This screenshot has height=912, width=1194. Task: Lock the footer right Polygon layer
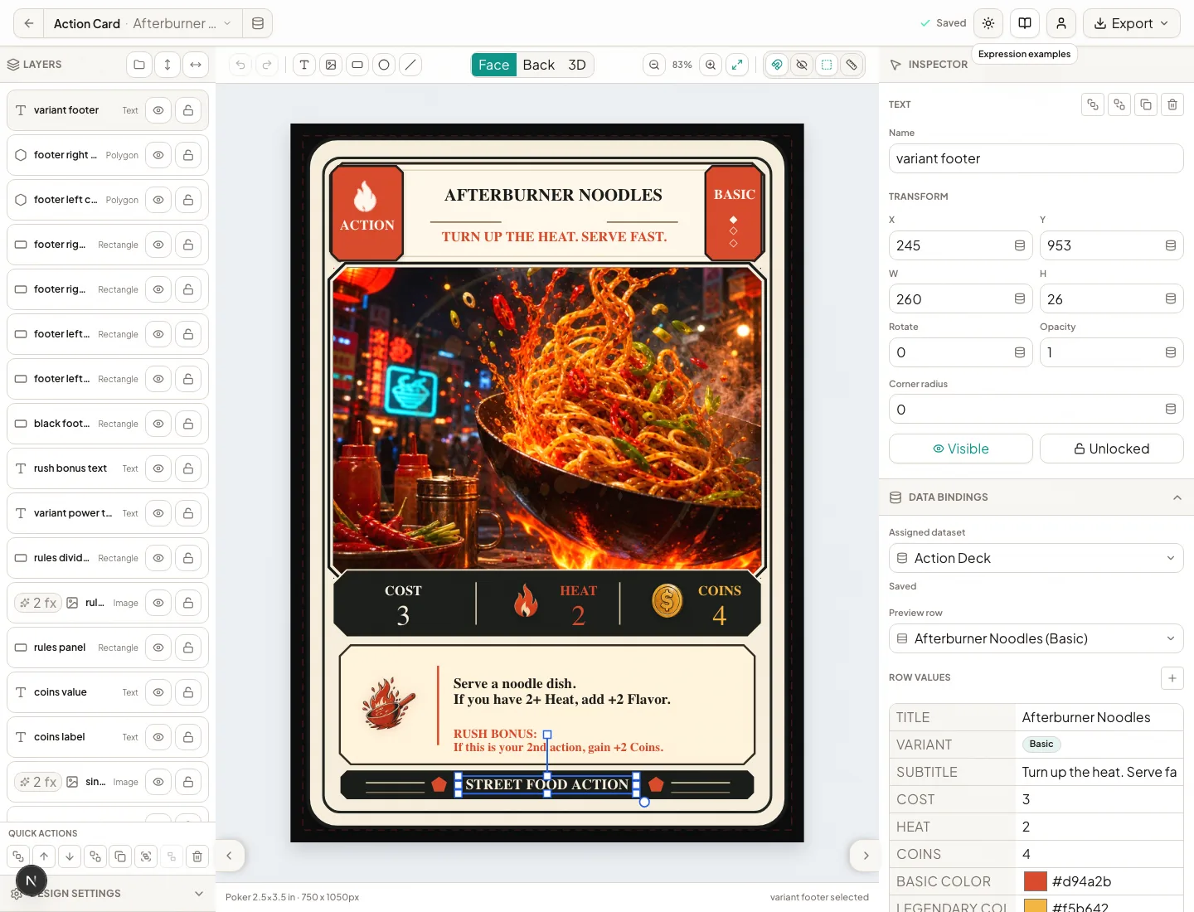point(188,155)
